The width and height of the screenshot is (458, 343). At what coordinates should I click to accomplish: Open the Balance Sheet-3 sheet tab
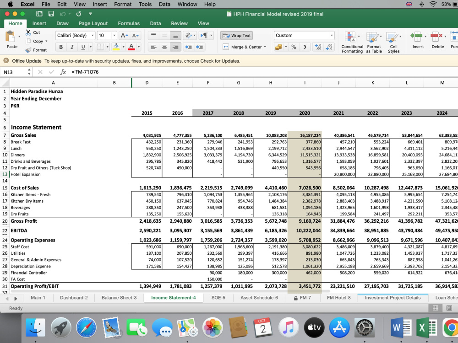point(119,298)
